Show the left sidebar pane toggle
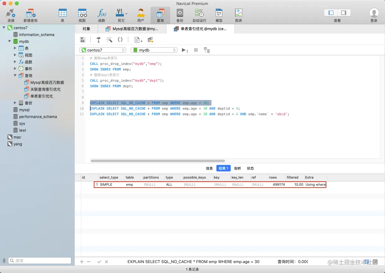The height and width of the screenshot is (273, 385). tap(331, 13)
